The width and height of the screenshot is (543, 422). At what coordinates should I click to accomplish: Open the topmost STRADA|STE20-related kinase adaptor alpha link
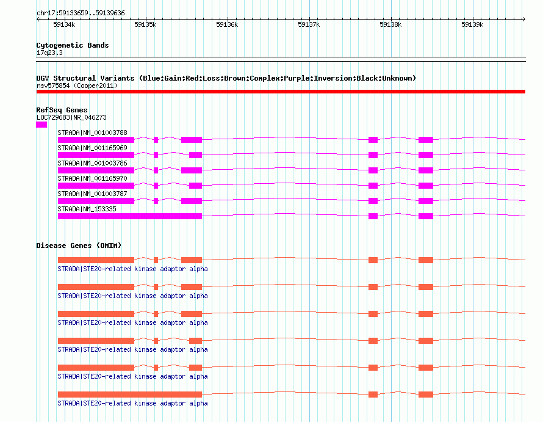click(132, 269)
